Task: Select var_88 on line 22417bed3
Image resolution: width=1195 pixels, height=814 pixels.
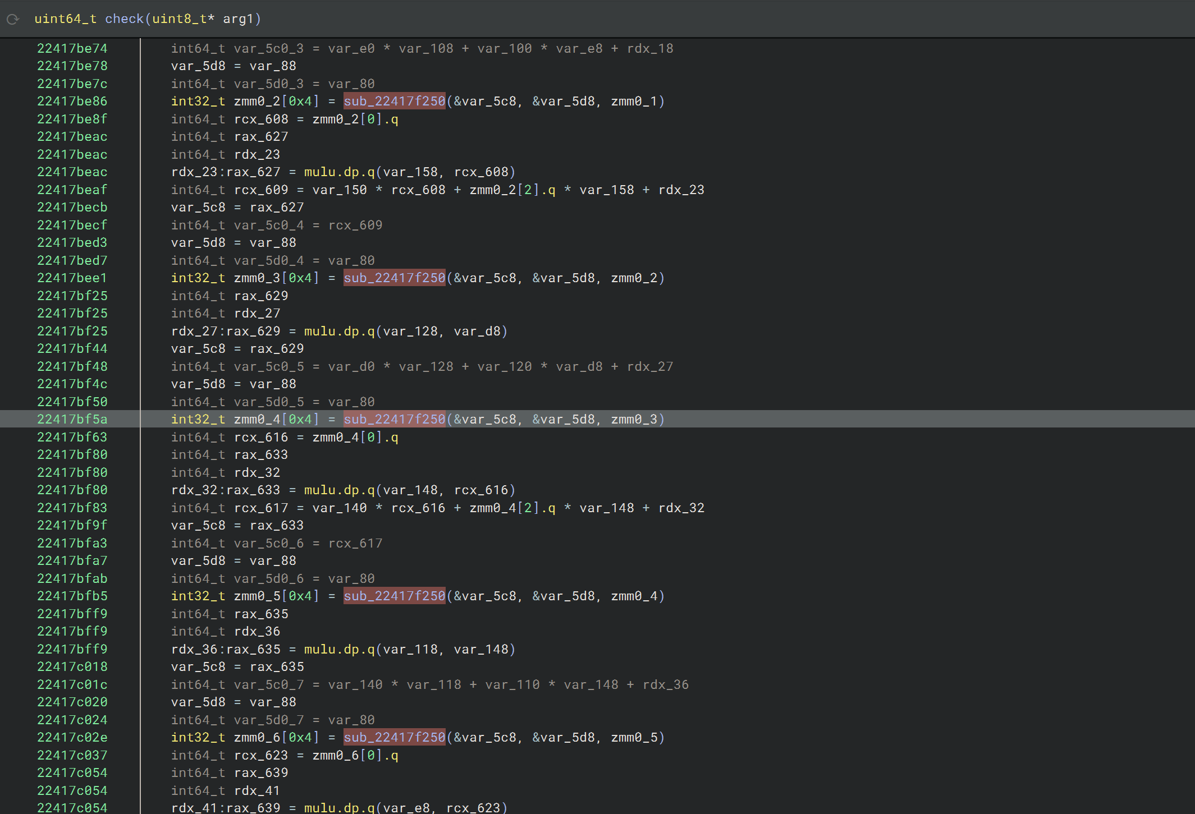Action: [272, 242]
